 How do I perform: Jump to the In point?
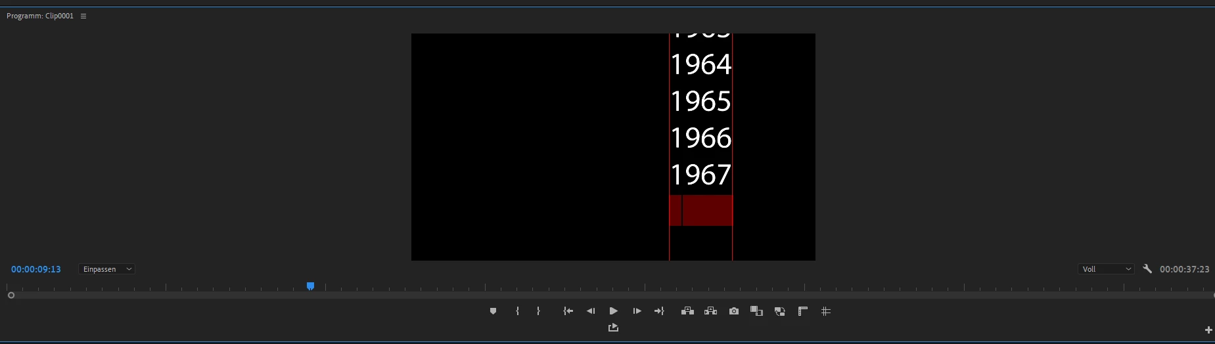[568, 311]
